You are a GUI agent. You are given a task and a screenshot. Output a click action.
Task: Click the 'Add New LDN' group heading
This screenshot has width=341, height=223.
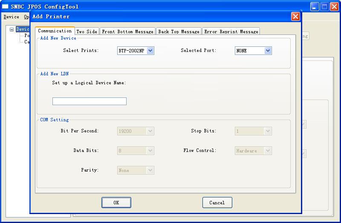tap(55, 74)
